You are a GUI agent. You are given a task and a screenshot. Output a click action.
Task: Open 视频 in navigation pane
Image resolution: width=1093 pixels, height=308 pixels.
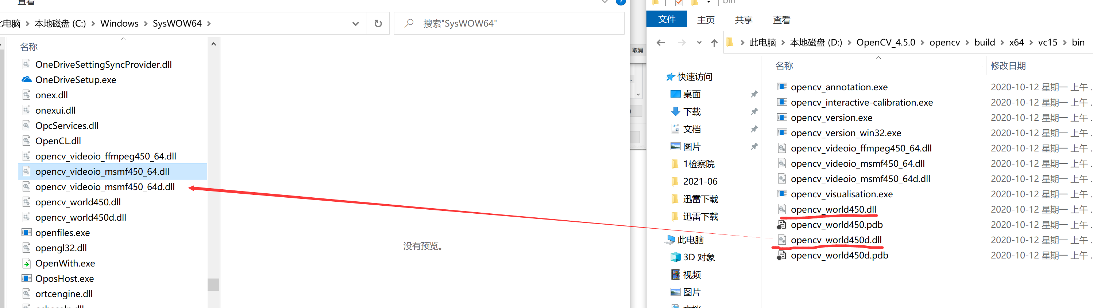pos(692,275)
